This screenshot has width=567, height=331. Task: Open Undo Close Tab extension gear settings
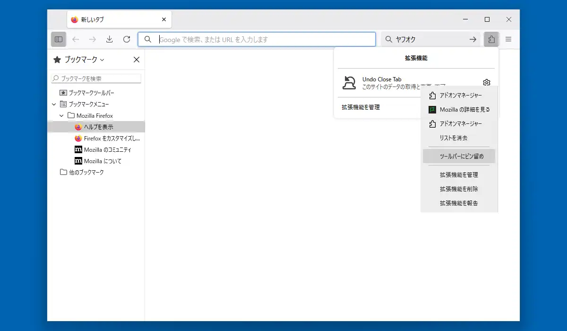(487, 83)
